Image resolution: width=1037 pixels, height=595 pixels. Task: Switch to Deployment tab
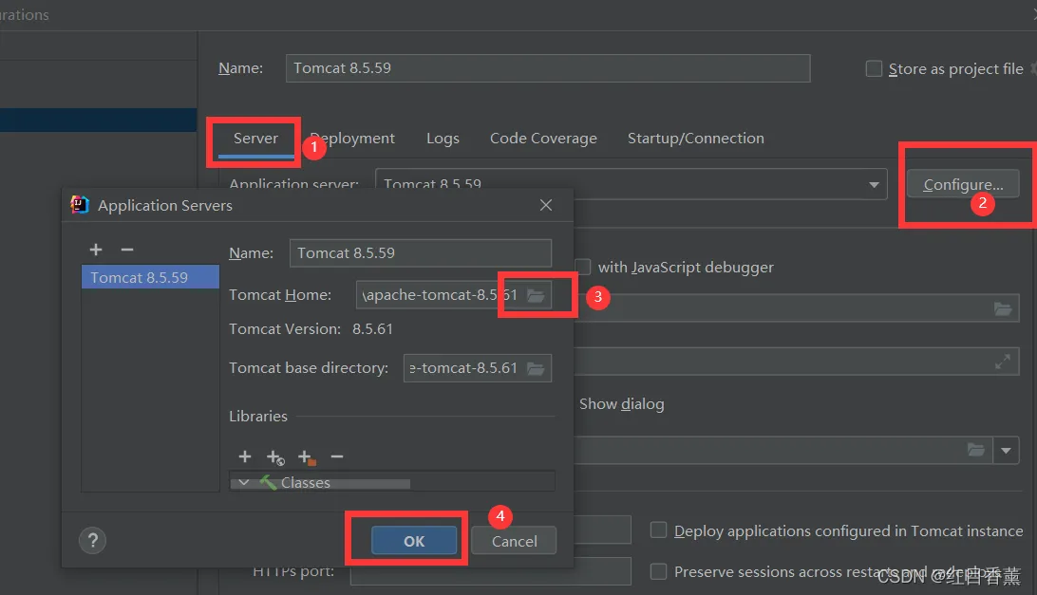coord(351,139)
